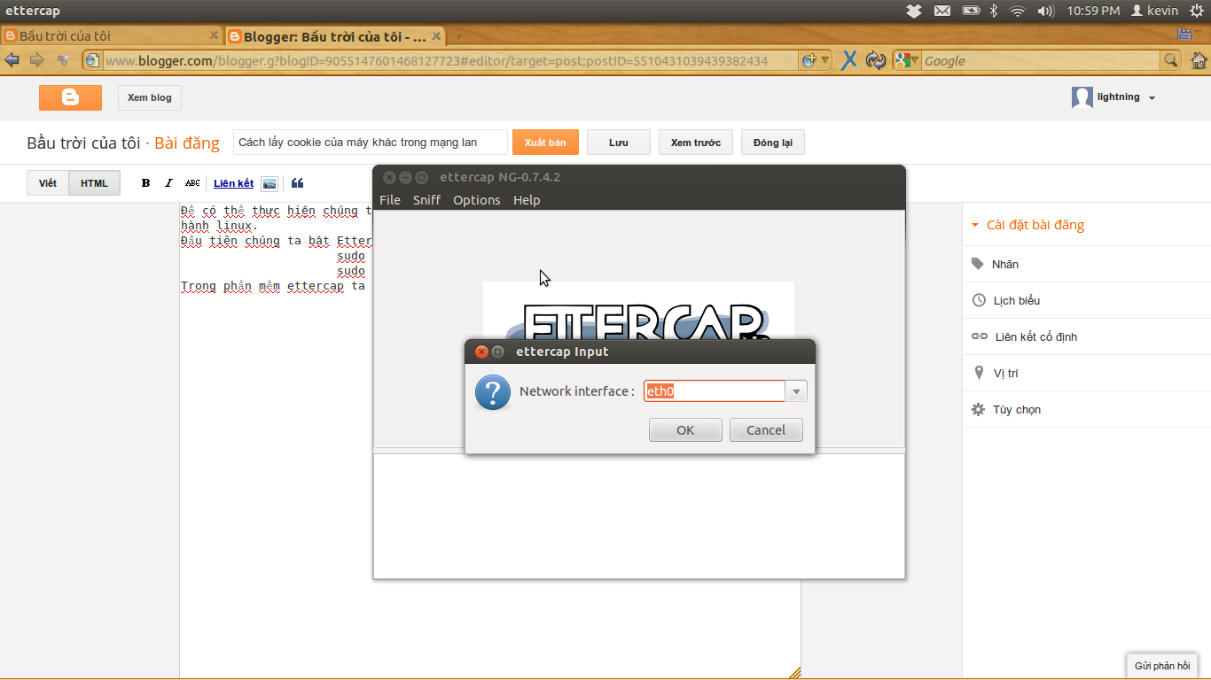This screenshot has width=1211, height=680.
Task: Click the post title input field
Action: (x=371, y=143)
